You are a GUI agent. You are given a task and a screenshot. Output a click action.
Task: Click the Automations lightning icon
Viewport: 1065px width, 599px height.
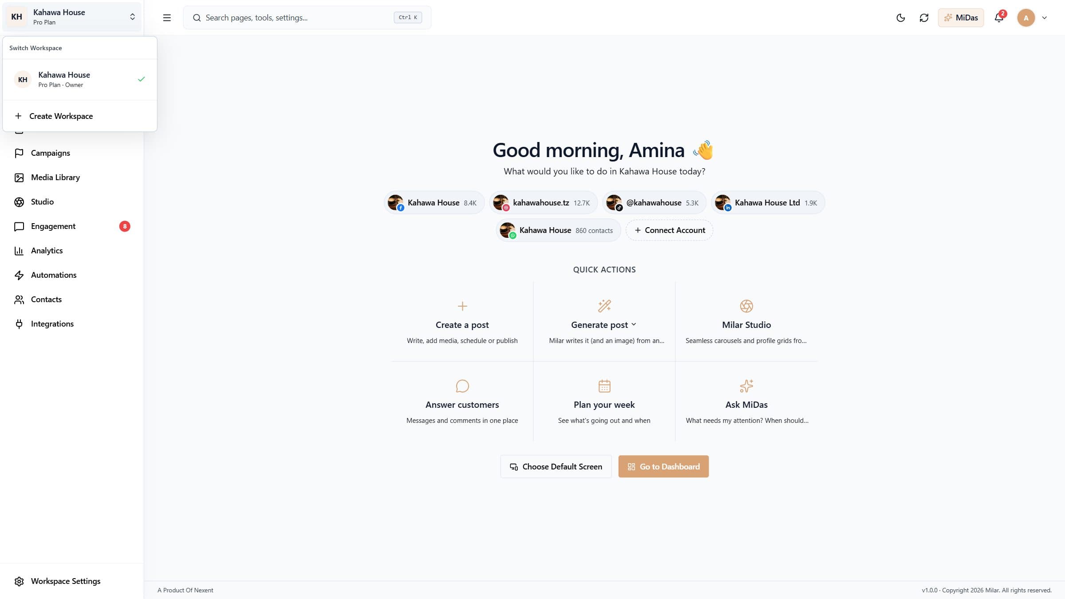click(x=19, y=275)
